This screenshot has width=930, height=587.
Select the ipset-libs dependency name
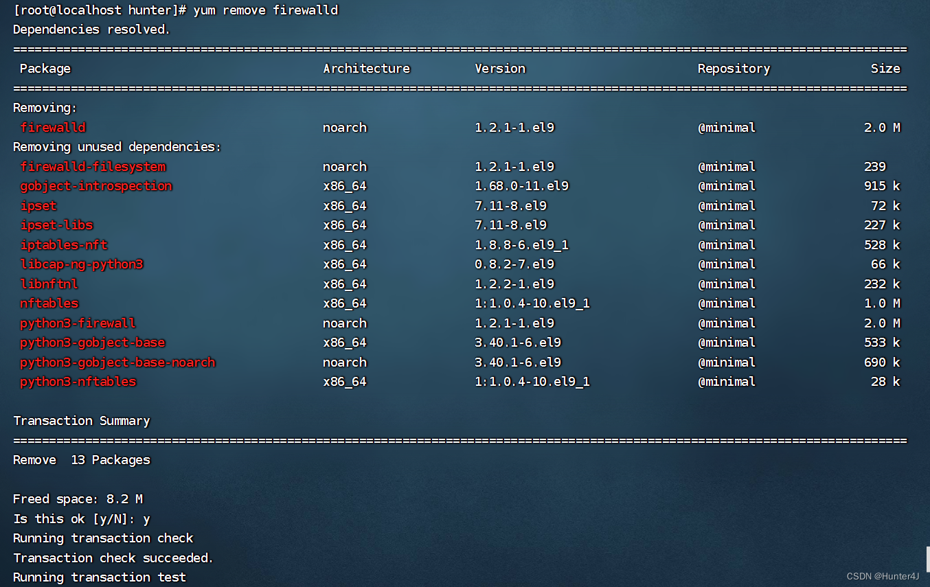[x=56, y=225]
